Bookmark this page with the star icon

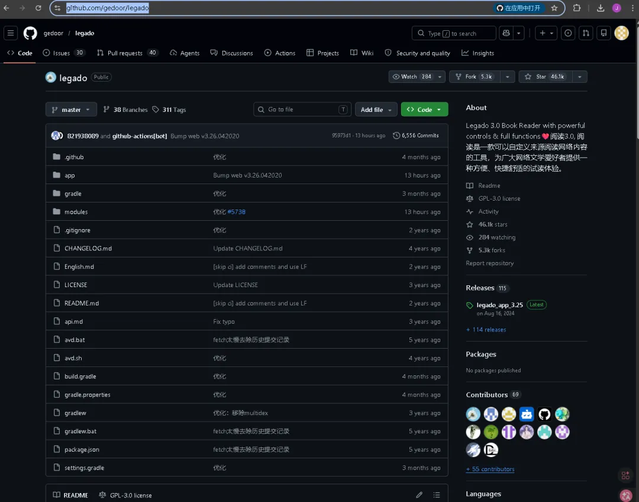[554, 8]
